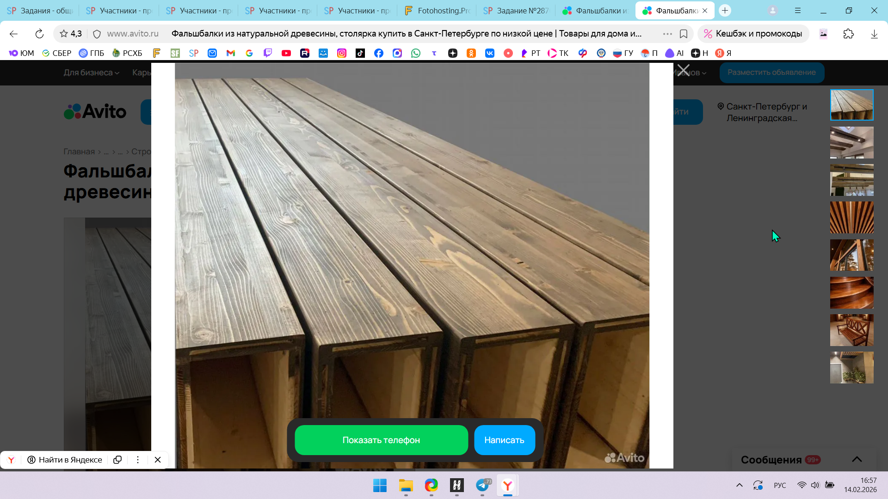Viewport: 888px width, 499px height.
Task: Show hidden system tray icons
Action: tap(739, 485)
